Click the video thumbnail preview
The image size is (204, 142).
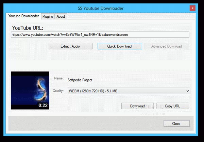pyautogui.click(x=30, y=91)
